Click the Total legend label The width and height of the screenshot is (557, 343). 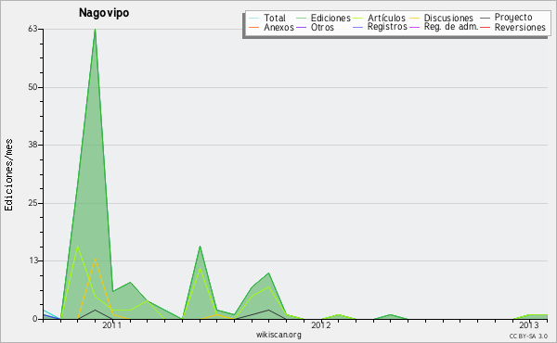(x=274, y=18)
